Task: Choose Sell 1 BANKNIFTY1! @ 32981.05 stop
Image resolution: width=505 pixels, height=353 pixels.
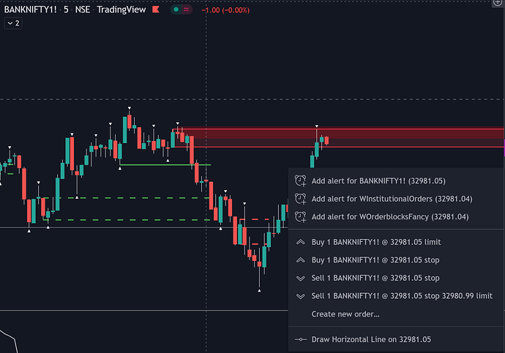Action: pyautogui.click(x=396, y=278)
